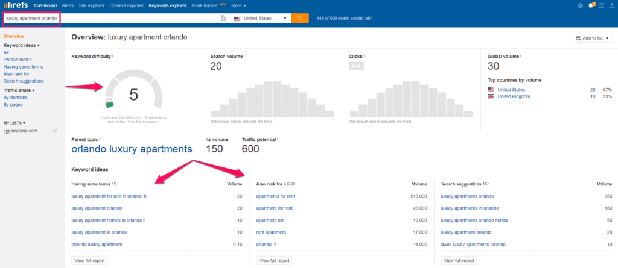Viewport: 618px width, 268px height.
Task: Open apartment list keyword
Action: pos(270,220)
